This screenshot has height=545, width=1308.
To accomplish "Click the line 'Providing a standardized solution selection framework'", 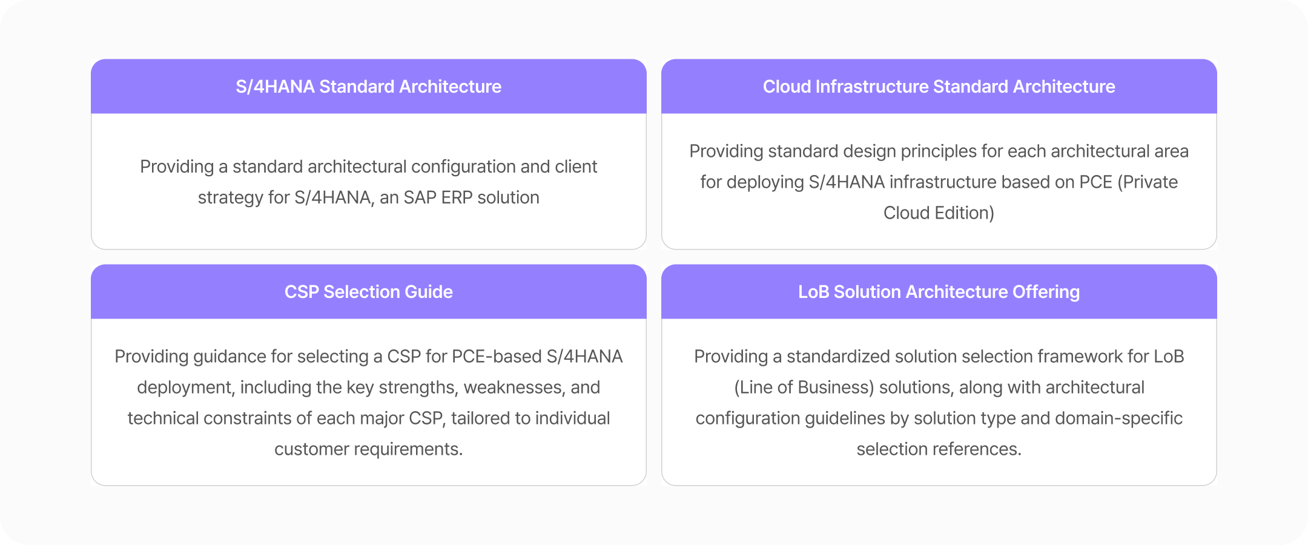I will 939,357.
